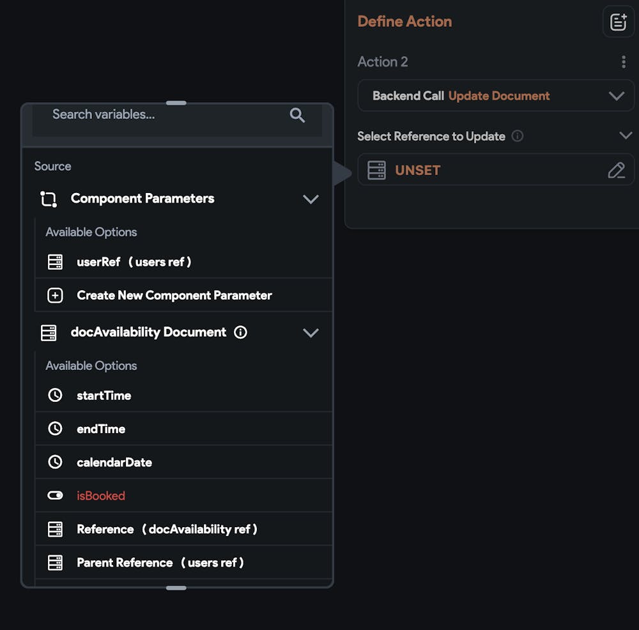
Task: Click Create New Component Parameter
Action: click(174, 295)
